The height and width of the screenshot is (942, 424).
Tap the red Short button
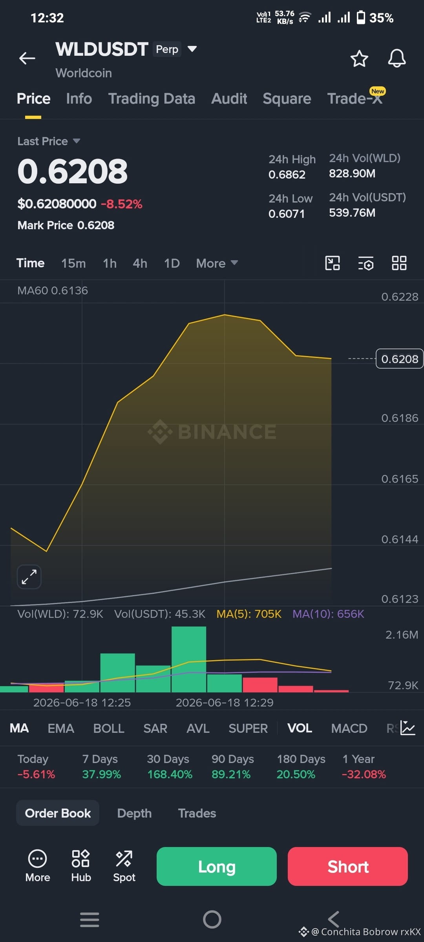348,866
